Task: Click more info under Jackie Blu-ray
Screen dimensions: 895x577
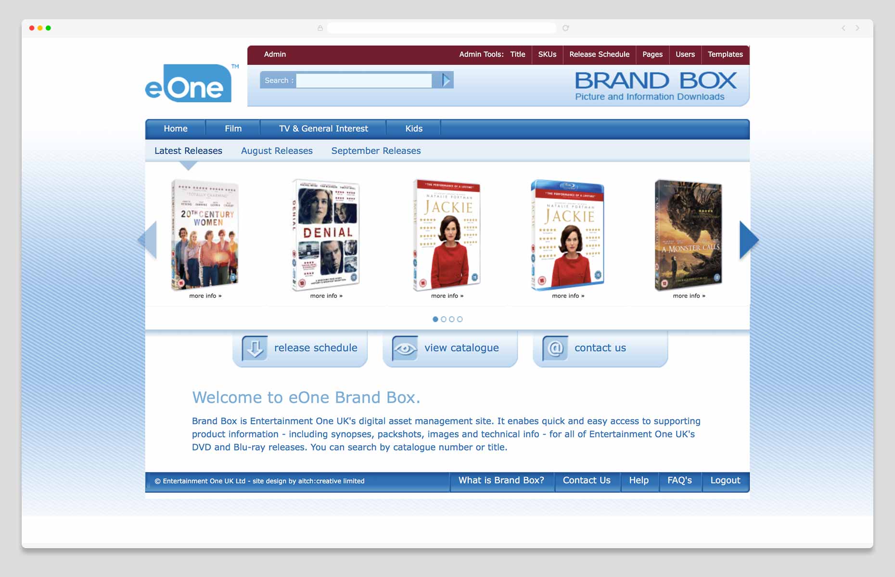Action: tap(568, 296)
